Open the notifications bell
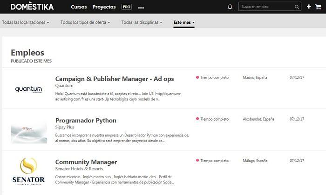The height and width of the screenshot is (195, 326). click(x=230, y=7)
